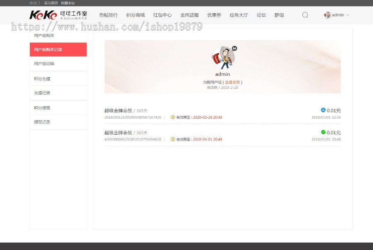Viewport: 373px width, 250px height.
Task: Open the 红包中心 menu item
Action: pyautogui.click(x=162, y=15)
